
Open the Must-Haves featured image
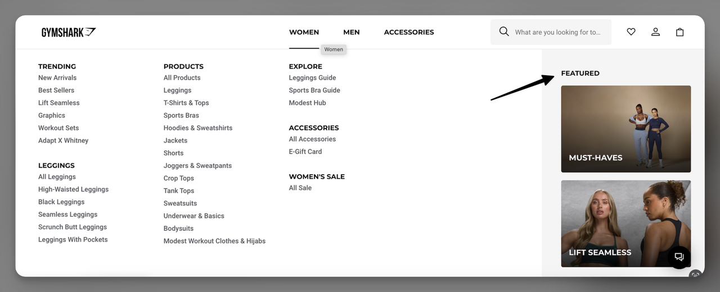(626, 129)
